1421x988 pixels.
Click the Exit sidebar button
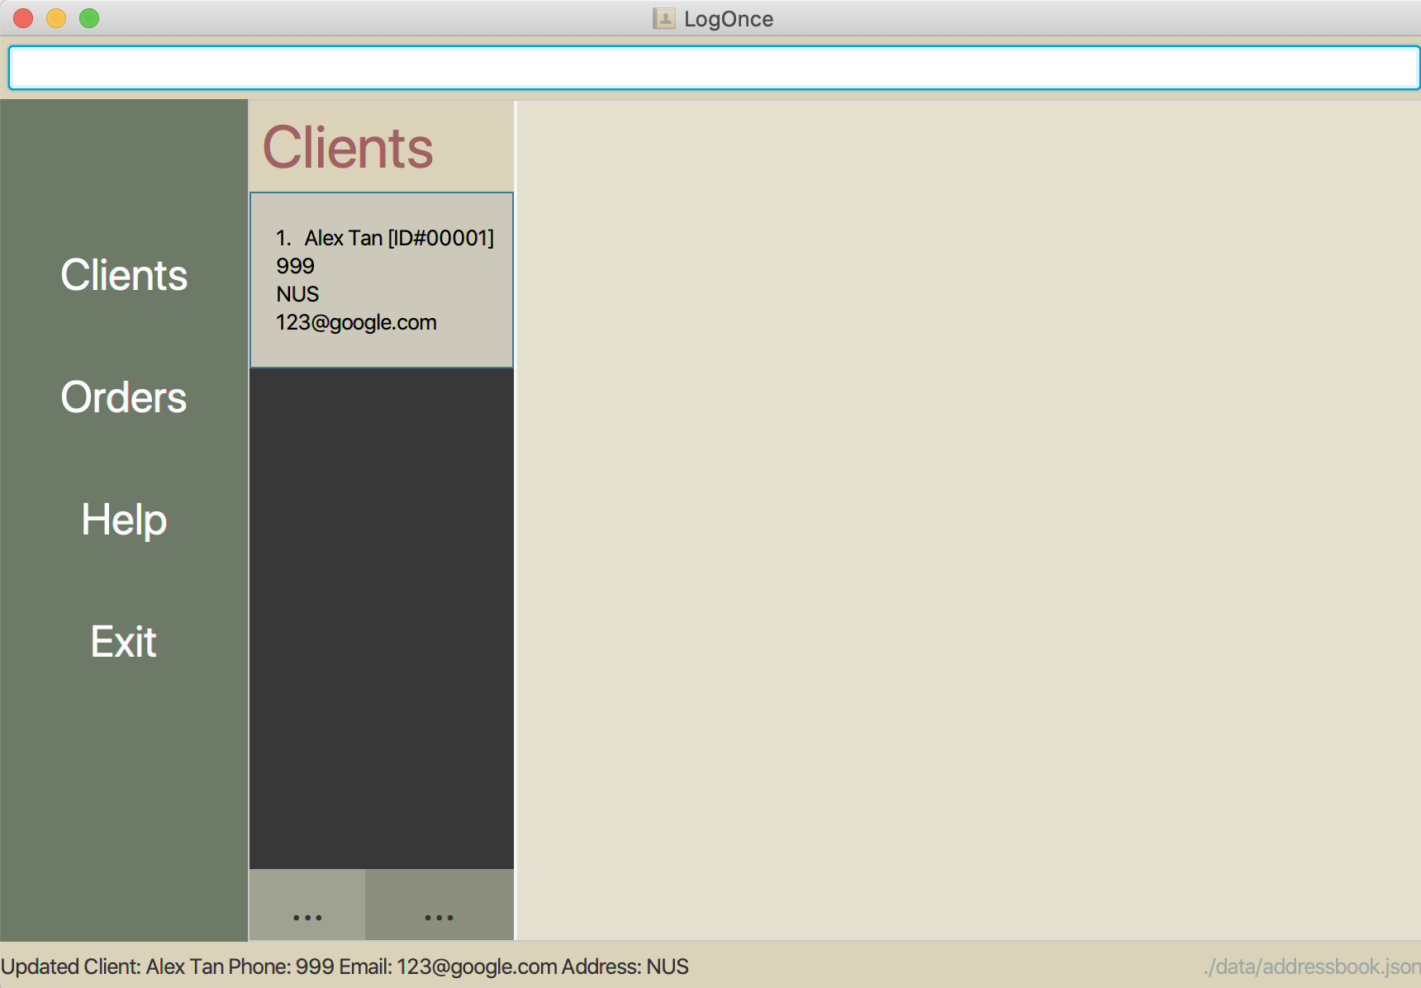click(124, 642)
